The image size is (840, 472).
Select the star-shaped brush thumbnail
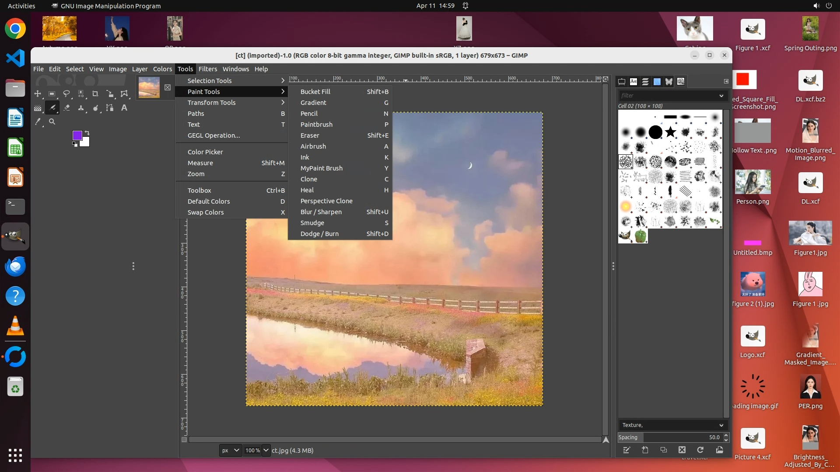tap(670, 132)
